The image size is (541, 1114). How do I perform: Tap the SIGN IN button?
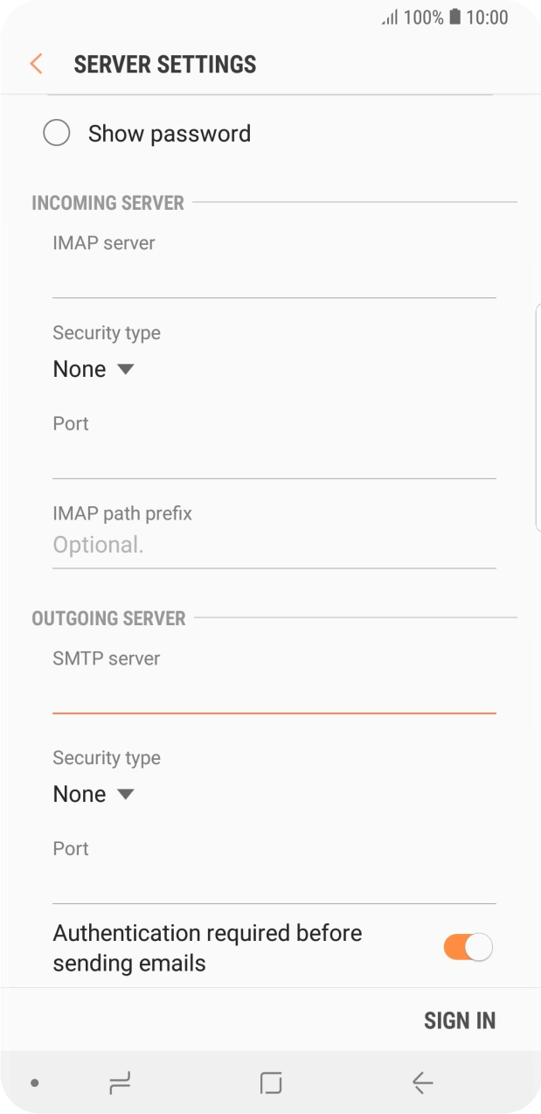click(x=460, y=1020)
